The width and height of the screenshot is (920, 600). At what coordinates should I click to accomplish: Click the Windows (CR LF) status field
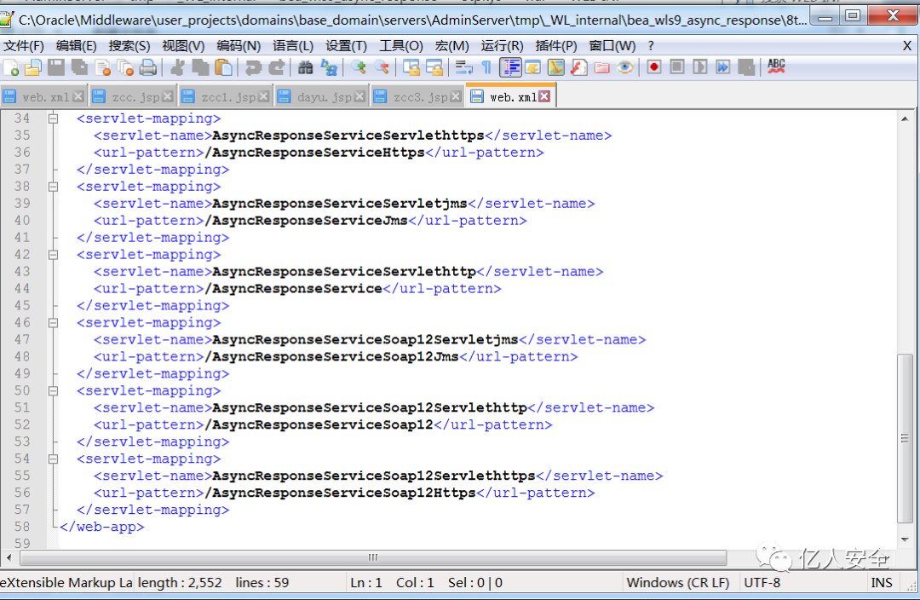click(x=678, y=582)
